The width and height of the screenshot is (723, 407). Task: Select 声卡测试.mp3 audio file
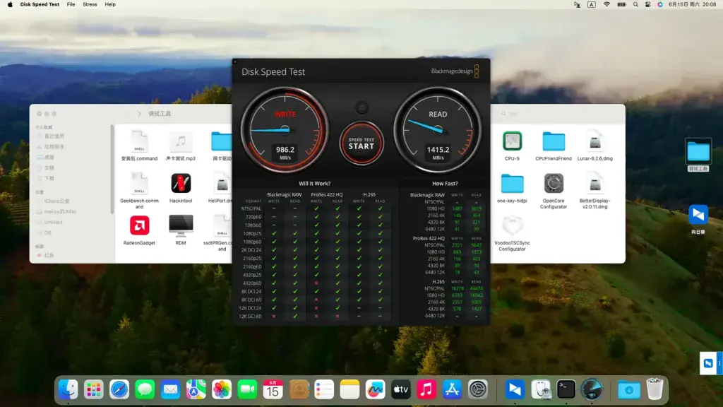(x=181, y=146)
